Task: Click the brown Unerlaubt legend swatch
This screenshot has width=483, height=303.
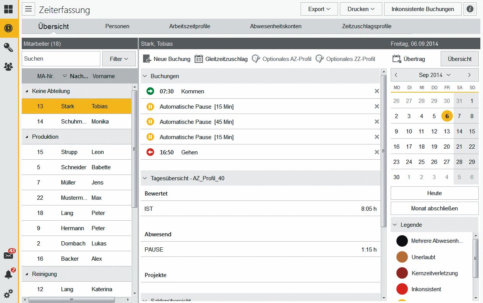Action: 402,257
